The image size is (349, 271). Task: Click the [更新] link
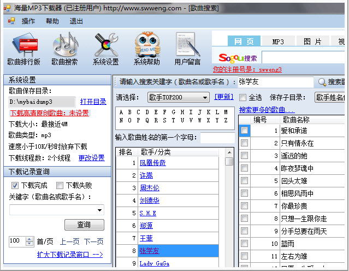(x=224, y=97)
